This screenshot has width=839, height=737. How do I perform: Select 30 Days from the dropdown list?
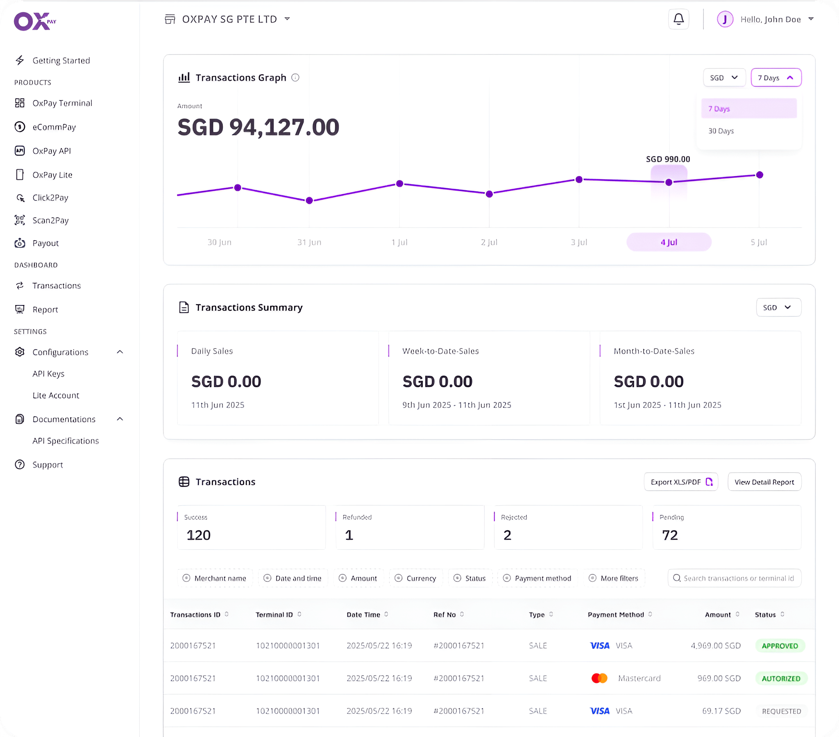(x=721, y=131)
